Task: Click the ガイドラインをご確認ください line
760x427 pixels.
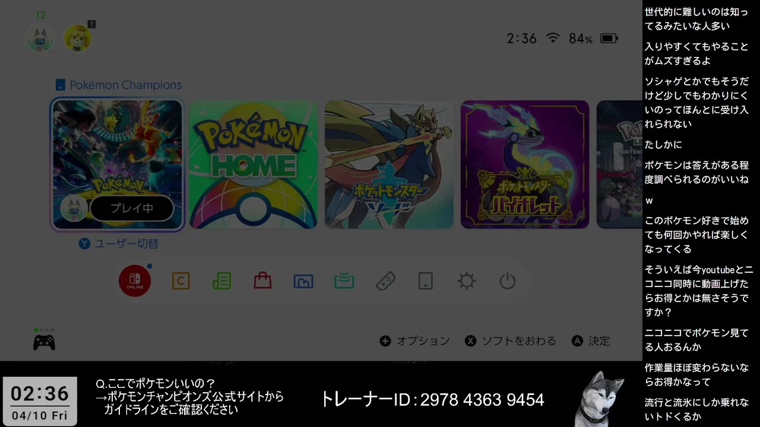Action: point(171,410)
